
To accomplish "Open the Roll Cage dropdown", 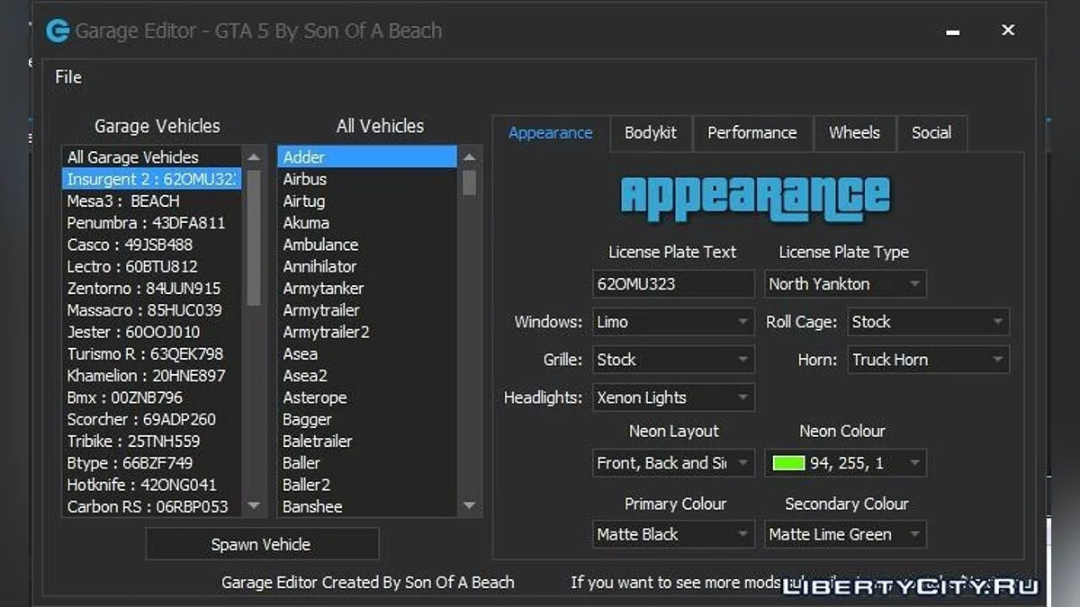I will (x=929, y=322).
